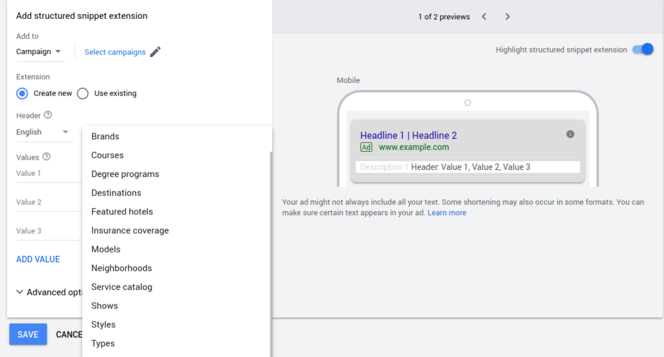The height and width of the screenshot is (357, 664).
Task: Toggle Highlight structured snippet extension switch
Action: 643,50
